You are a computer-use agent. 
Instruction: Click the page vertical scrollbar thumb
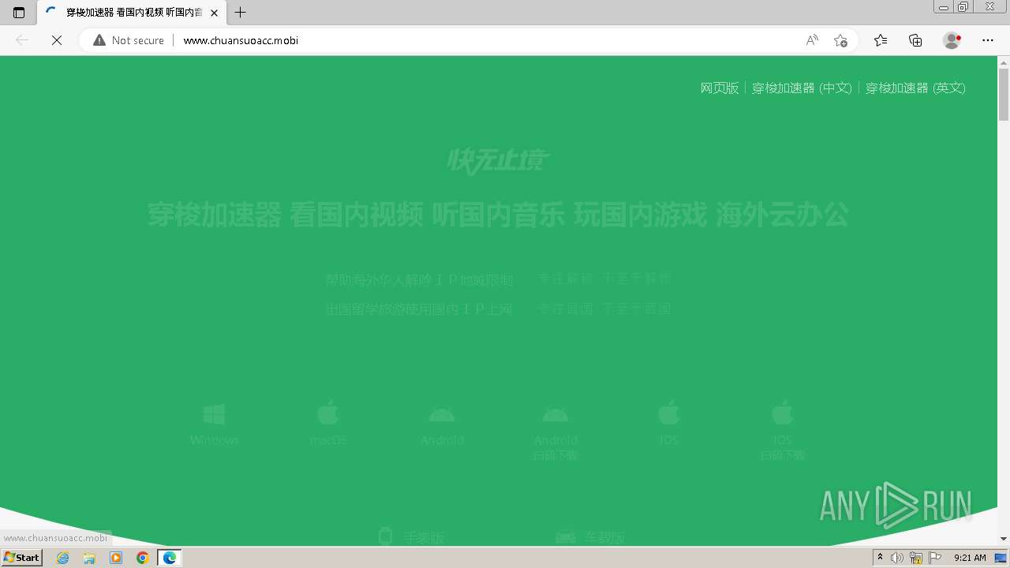pyautogui.click(x=1004, y=94)
